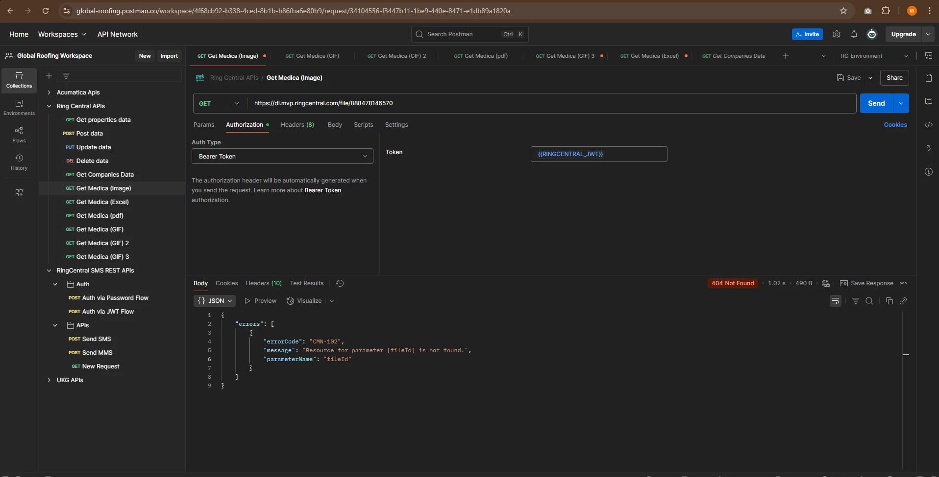Click the Token input field
The image size is (939, 477).
(x=599, y=154)
